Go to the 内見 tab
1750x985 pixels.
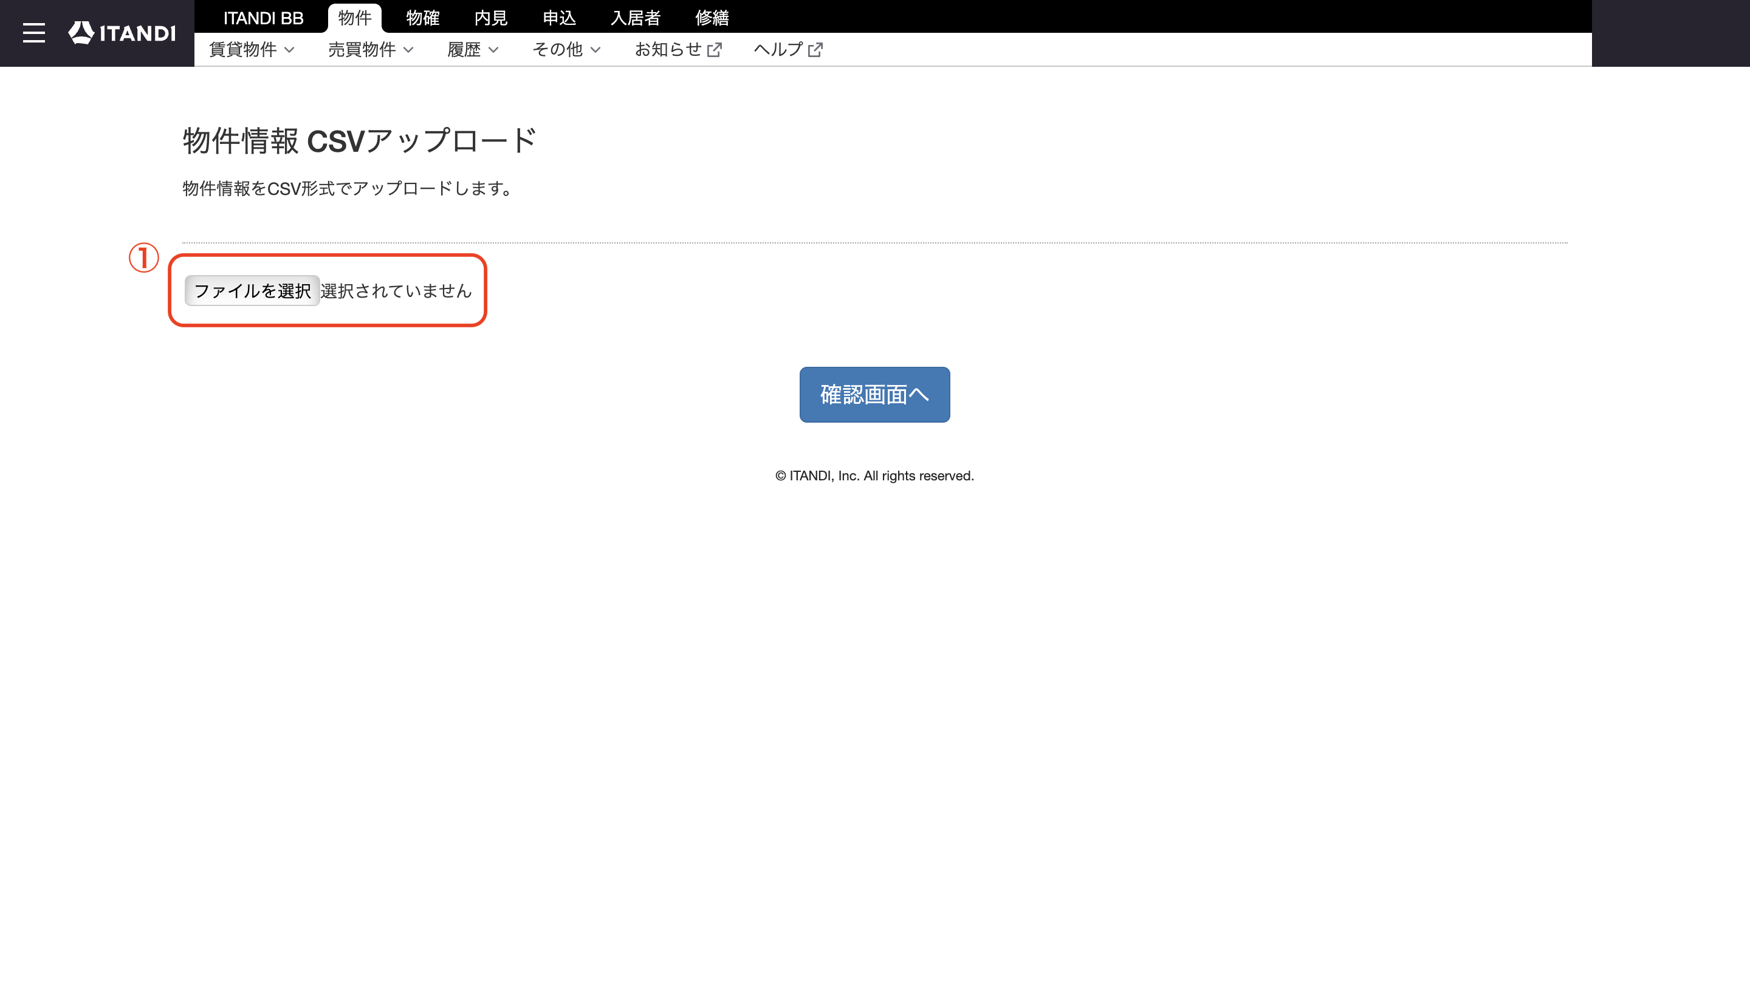[491, 18]
